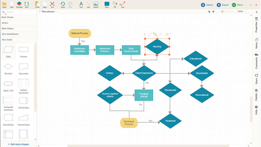Click the Import picture icon in toolbar

pyautogui.click(x=96, y=4)
